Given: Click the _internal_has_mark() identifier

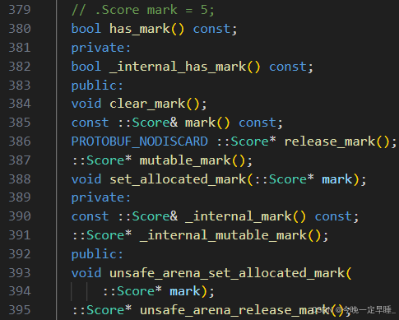Looking at the screenshot, I should click(x=184, y=67).
